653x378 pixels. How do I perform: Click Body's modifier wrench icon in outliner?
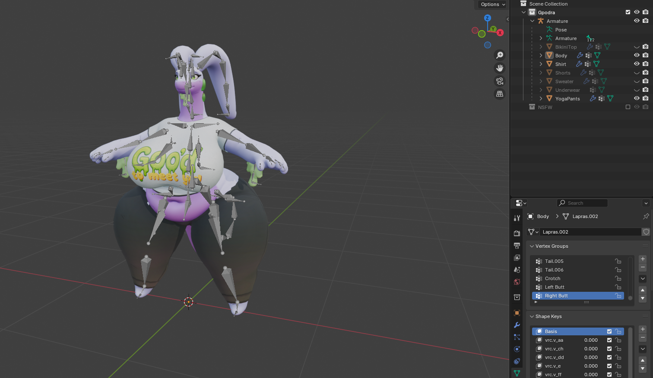[580, 55]
